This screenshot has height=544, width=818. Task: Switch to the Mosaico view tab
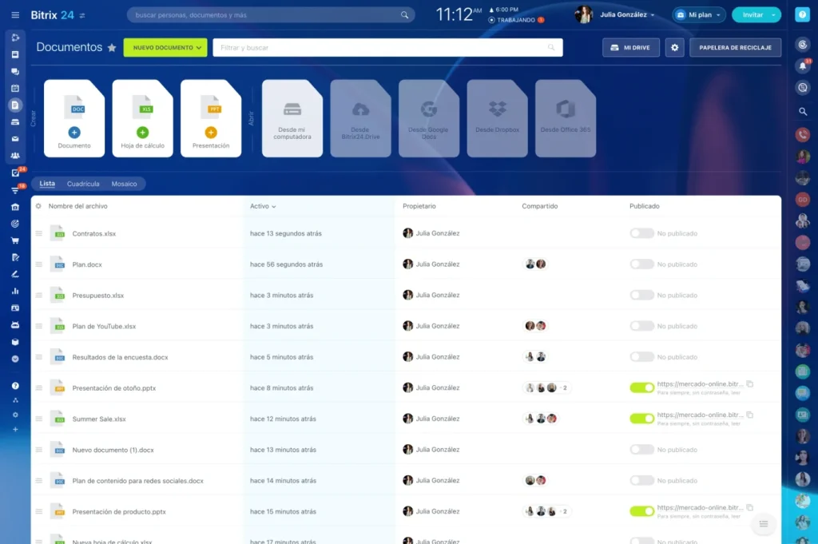coord(125,184)
